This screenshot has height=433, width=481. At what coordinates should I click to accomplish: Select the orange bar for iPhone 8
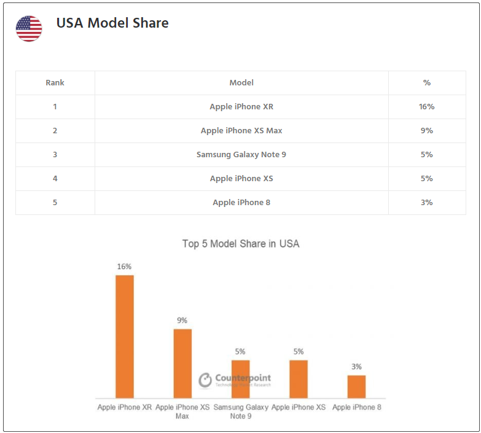pyautogui.click(x=356, y=386)
